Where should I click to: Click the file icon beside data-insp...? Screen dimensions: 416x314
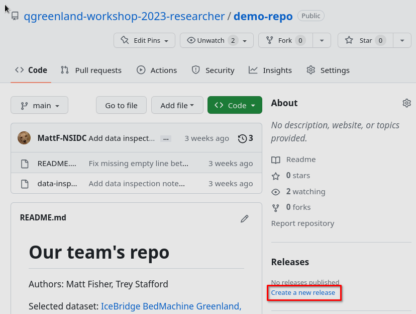click(25, 184)
